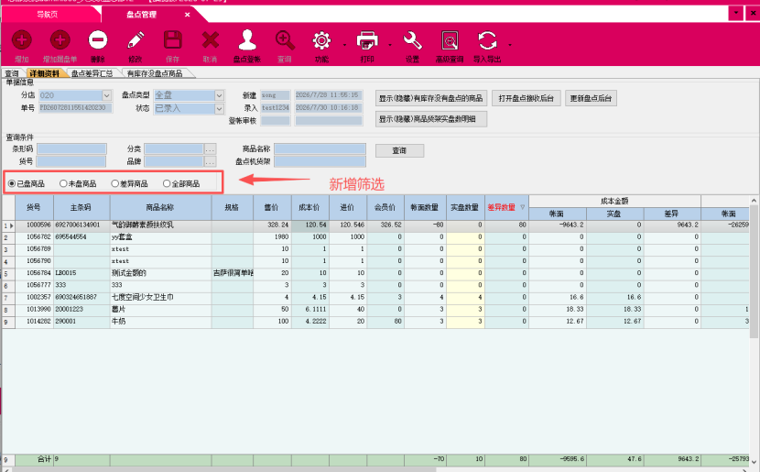Click the 导入导出 refresh arrows icon
The width and height of the screenshot is (760, 472).
[487, 40]
